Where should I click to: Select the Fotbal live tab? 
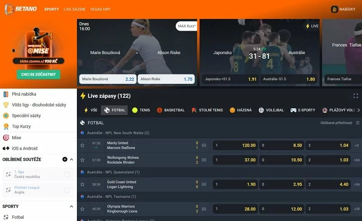(x=114, y=110)
